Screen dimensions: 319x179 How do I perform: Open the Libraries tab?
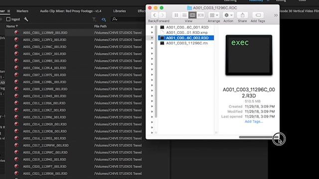pos(120,11)
